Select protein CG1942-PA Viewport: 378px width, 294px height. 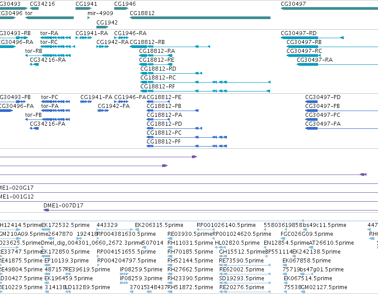(103, 111)
